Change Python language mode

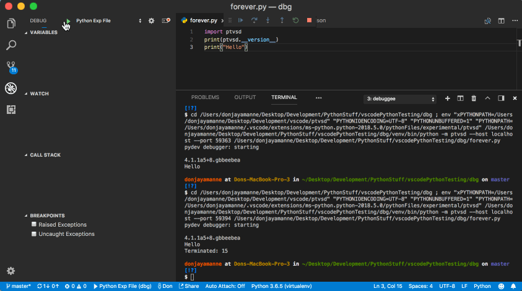coord(482,286)
